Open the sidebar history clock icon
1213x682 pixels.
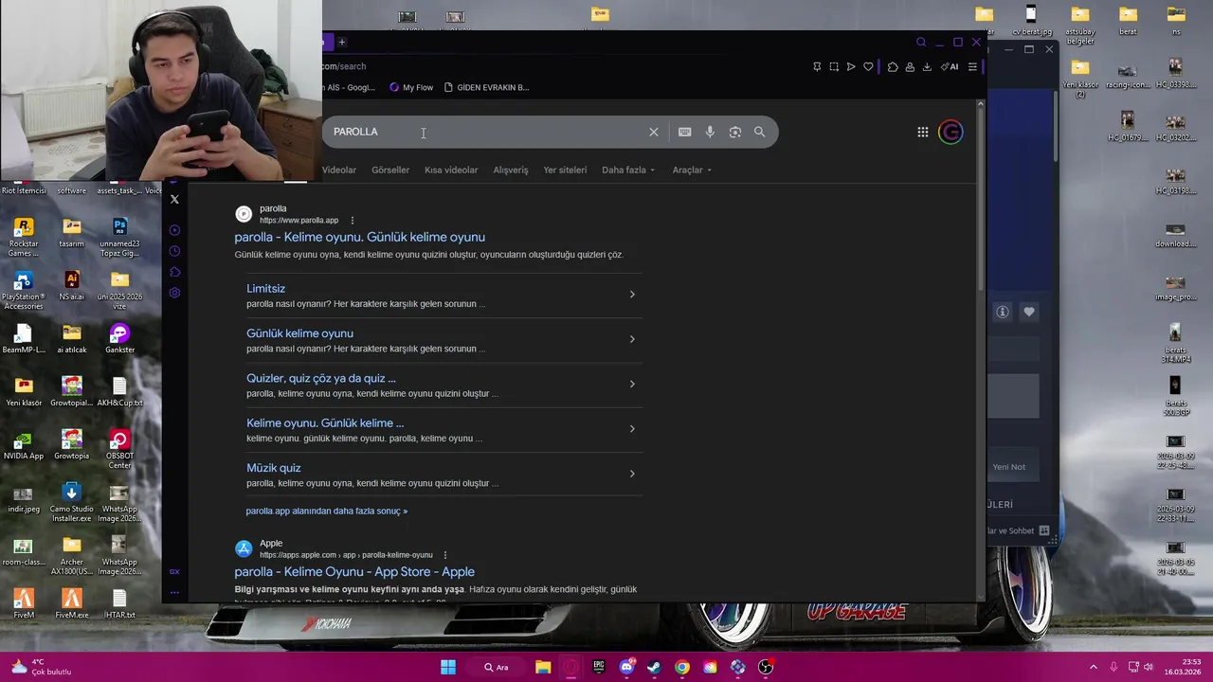(174, 251)
